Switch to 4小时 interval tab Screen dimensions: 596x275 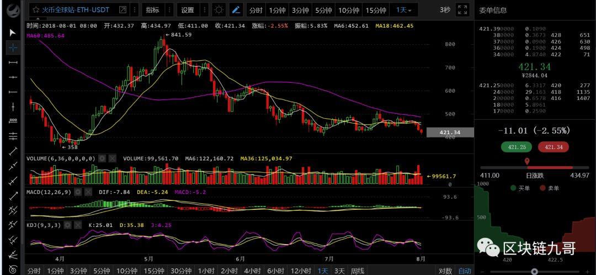click(x=252, y=271)
